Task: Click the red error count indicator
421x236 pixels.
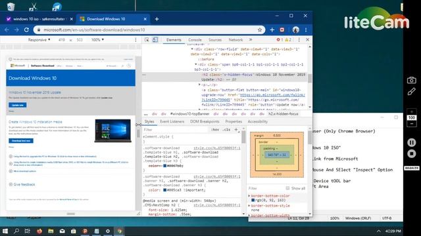Action: point(280,40)
